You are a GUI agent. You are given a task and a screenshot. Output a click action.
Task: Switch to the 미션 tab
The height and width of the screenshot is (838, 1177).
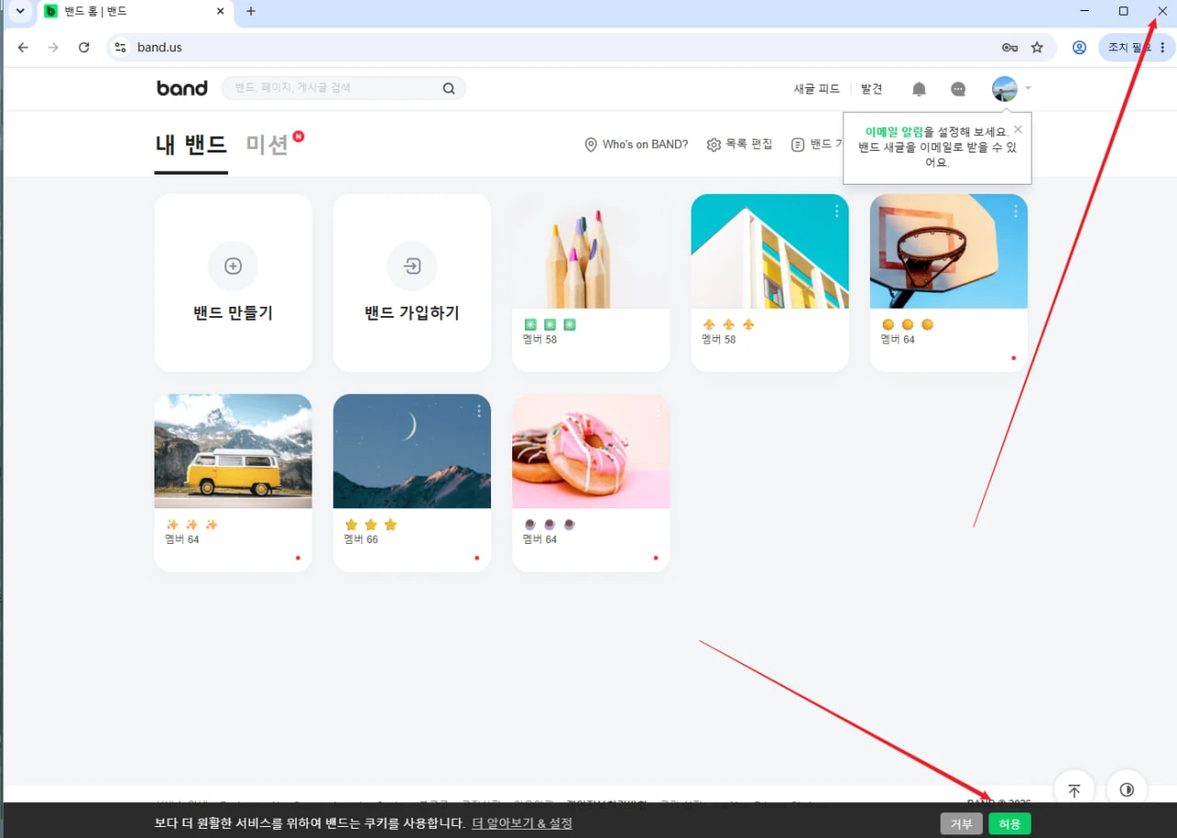click(268, 144)
